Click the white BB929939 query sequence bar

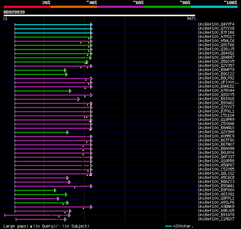[99, 15]
